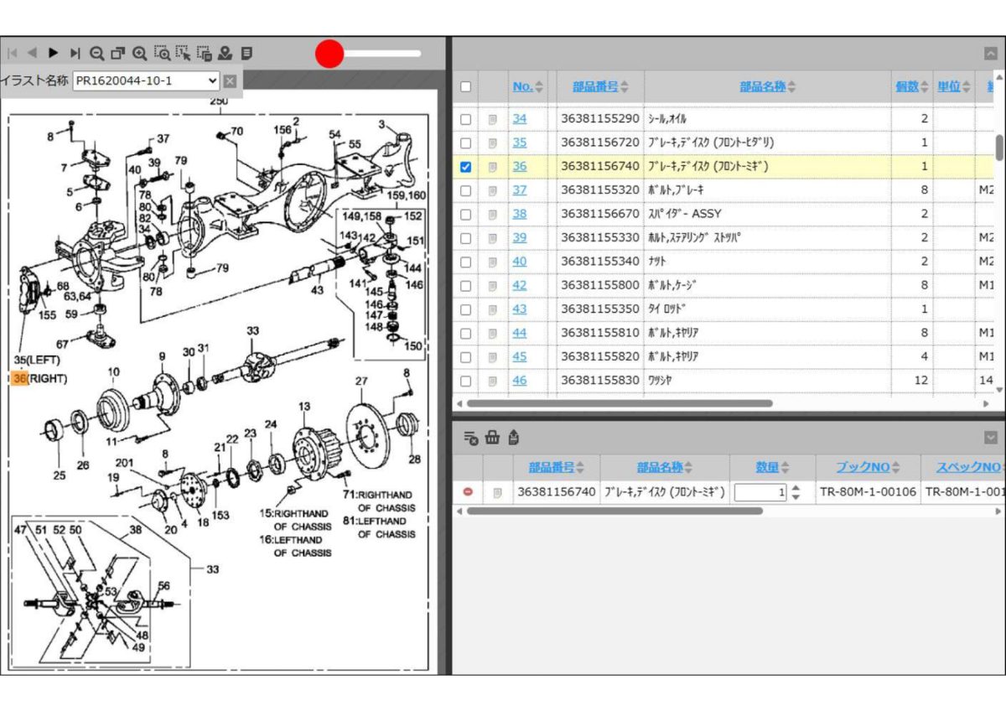Go to the next illustration with the play arrow
This screenshot has width=1006, height=711.
(x=54, y=53)
